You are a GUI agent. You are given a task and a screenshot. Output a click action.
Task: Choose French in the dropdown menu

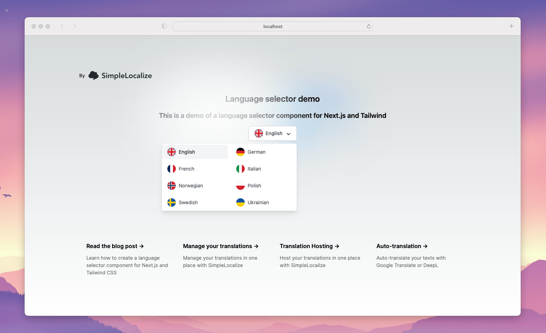195,169
